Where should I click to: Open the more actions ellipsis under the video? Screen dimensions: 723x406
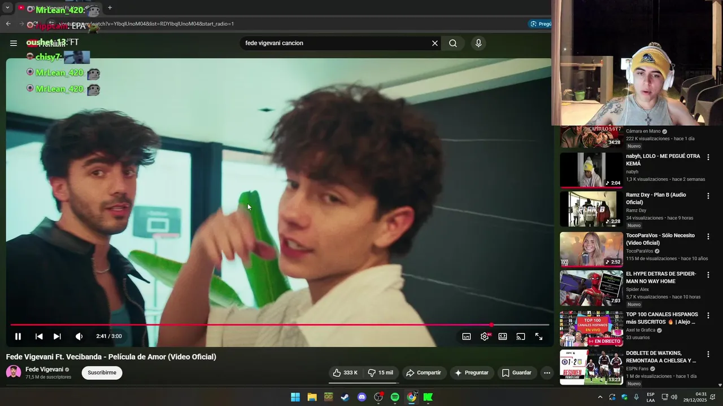(x=547, y=373)
